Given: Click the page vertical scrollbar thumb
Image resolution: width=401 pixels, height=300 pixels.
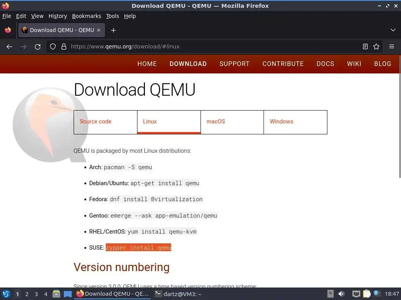Looking at the screenshot, I should 400,116.
